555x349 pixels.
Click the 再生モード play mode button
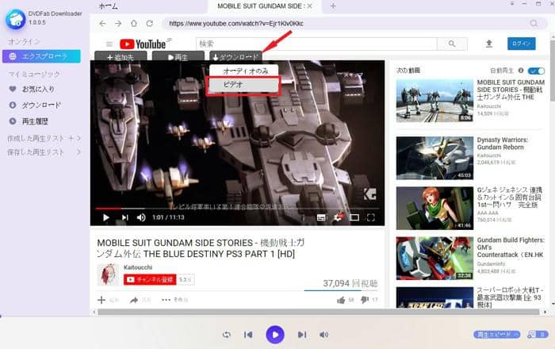pos(496,335)
